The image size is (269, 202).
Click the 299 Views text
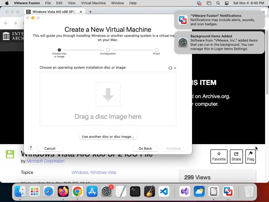pyautogui.click(x=197, y=177)
